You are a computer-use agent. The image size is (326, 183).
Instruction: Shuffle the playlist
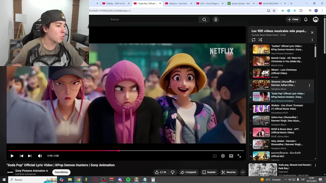click(x=260, y=40)
